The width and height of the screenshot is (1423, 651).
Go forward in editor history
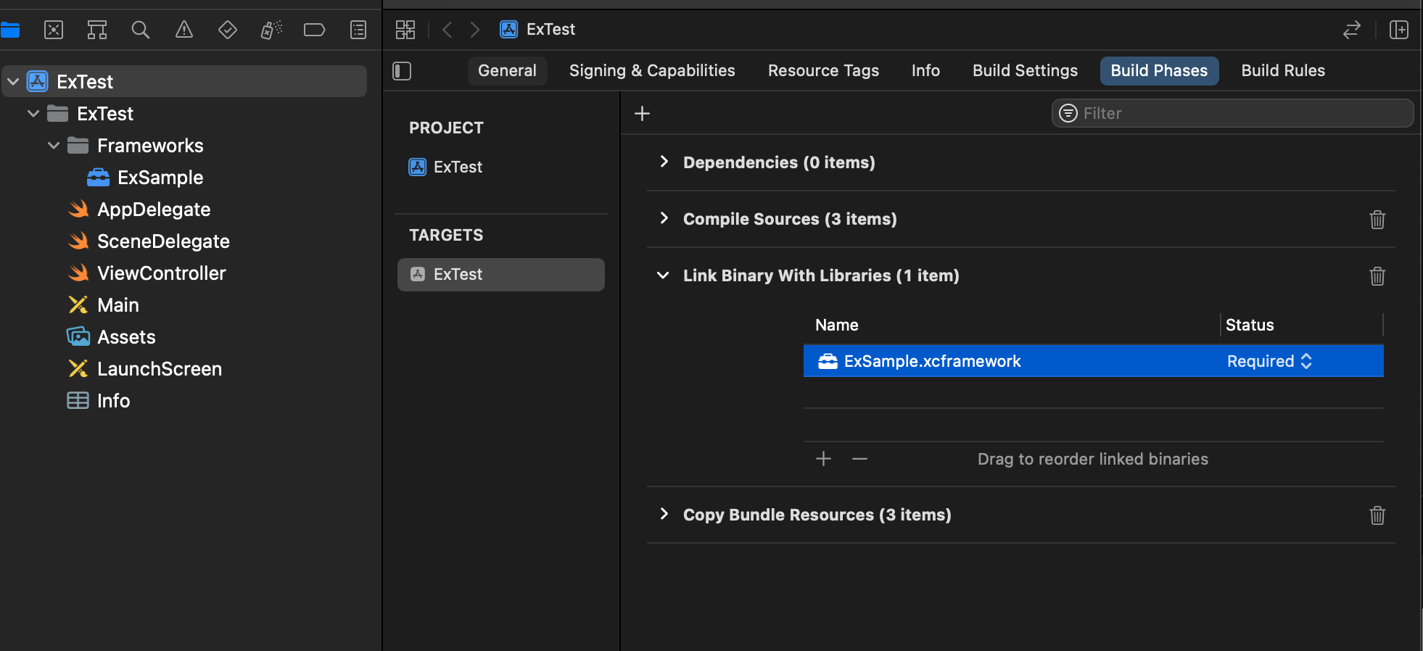pos(475,30)
